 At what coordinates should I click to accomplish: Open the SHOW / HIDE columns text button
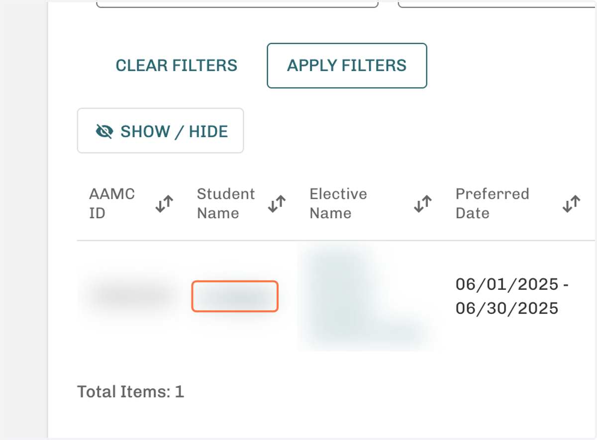(x=160, y=131)
